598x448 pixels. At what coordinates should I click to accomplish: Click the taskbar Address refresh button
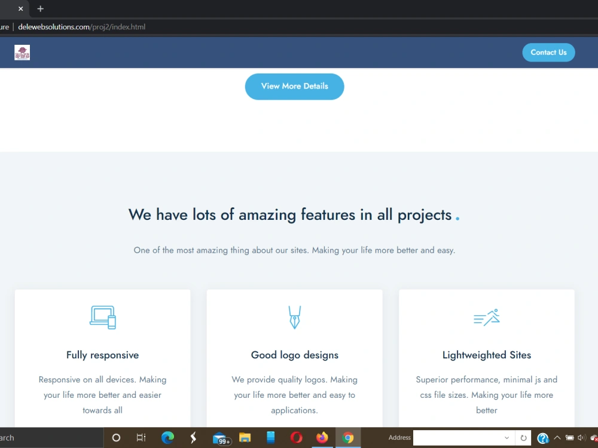(x=523, y=438)
